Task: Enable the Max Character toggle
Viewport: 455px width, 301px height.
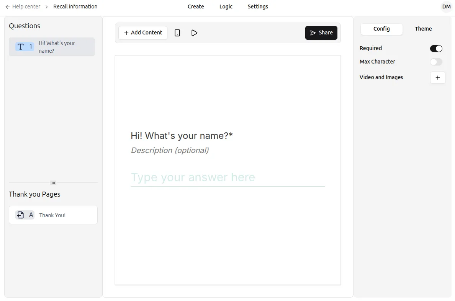Action: click(436, 62)
